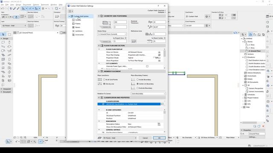Open the layer dropdown in dialog footer
The width and height of the screenshot is (273, 153).
tap(119, 138)
